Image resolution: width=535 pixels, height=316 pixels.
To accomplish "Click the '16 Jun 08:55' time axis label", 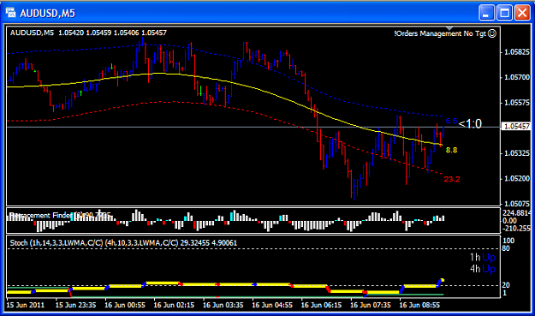I will [x=419, y=305].
